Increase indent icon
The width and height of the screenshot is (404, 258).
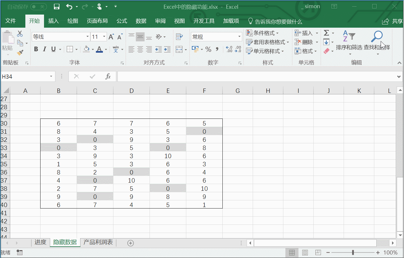[x=167, y=49]
